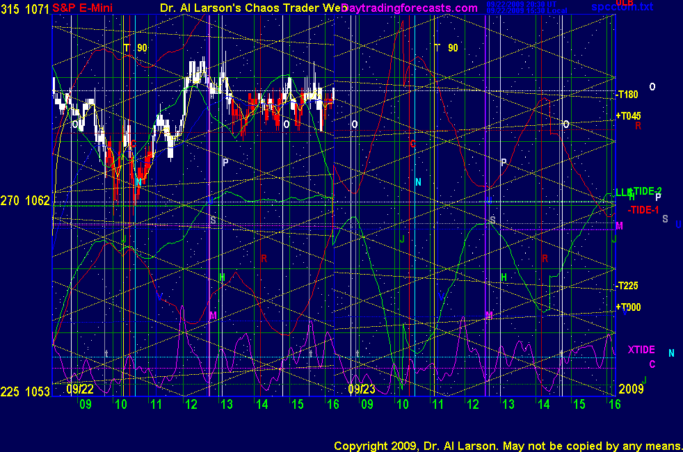Click the red 'S&P E-Mini' title
The height and width of the screenshot is (452, 683).
(x=82, y=8)
